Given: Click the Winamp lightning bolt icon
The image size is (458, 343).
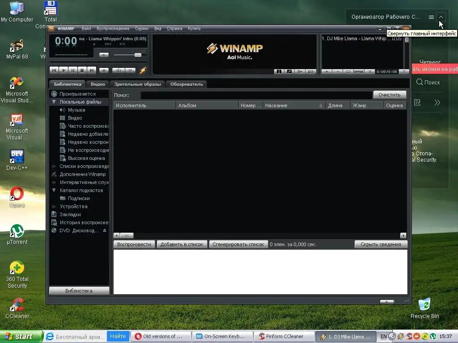Looking at the screenshot, I should (x=143, y=70).
